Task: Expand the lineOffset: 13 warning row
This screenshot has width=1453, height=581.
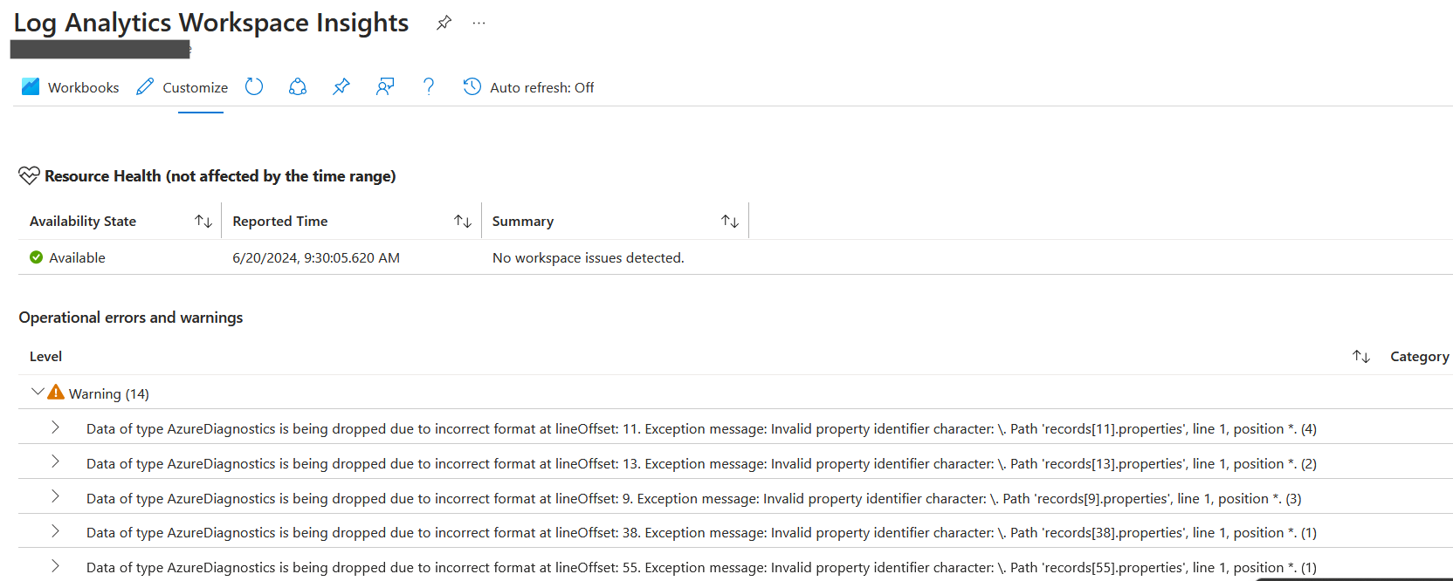Action: tap(55, 461)
